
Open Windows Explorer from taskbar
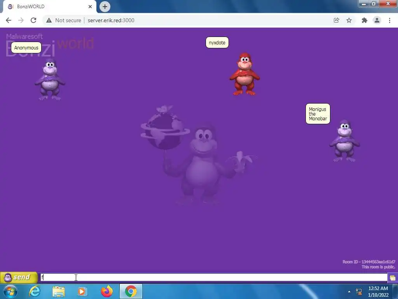[59, 291]
